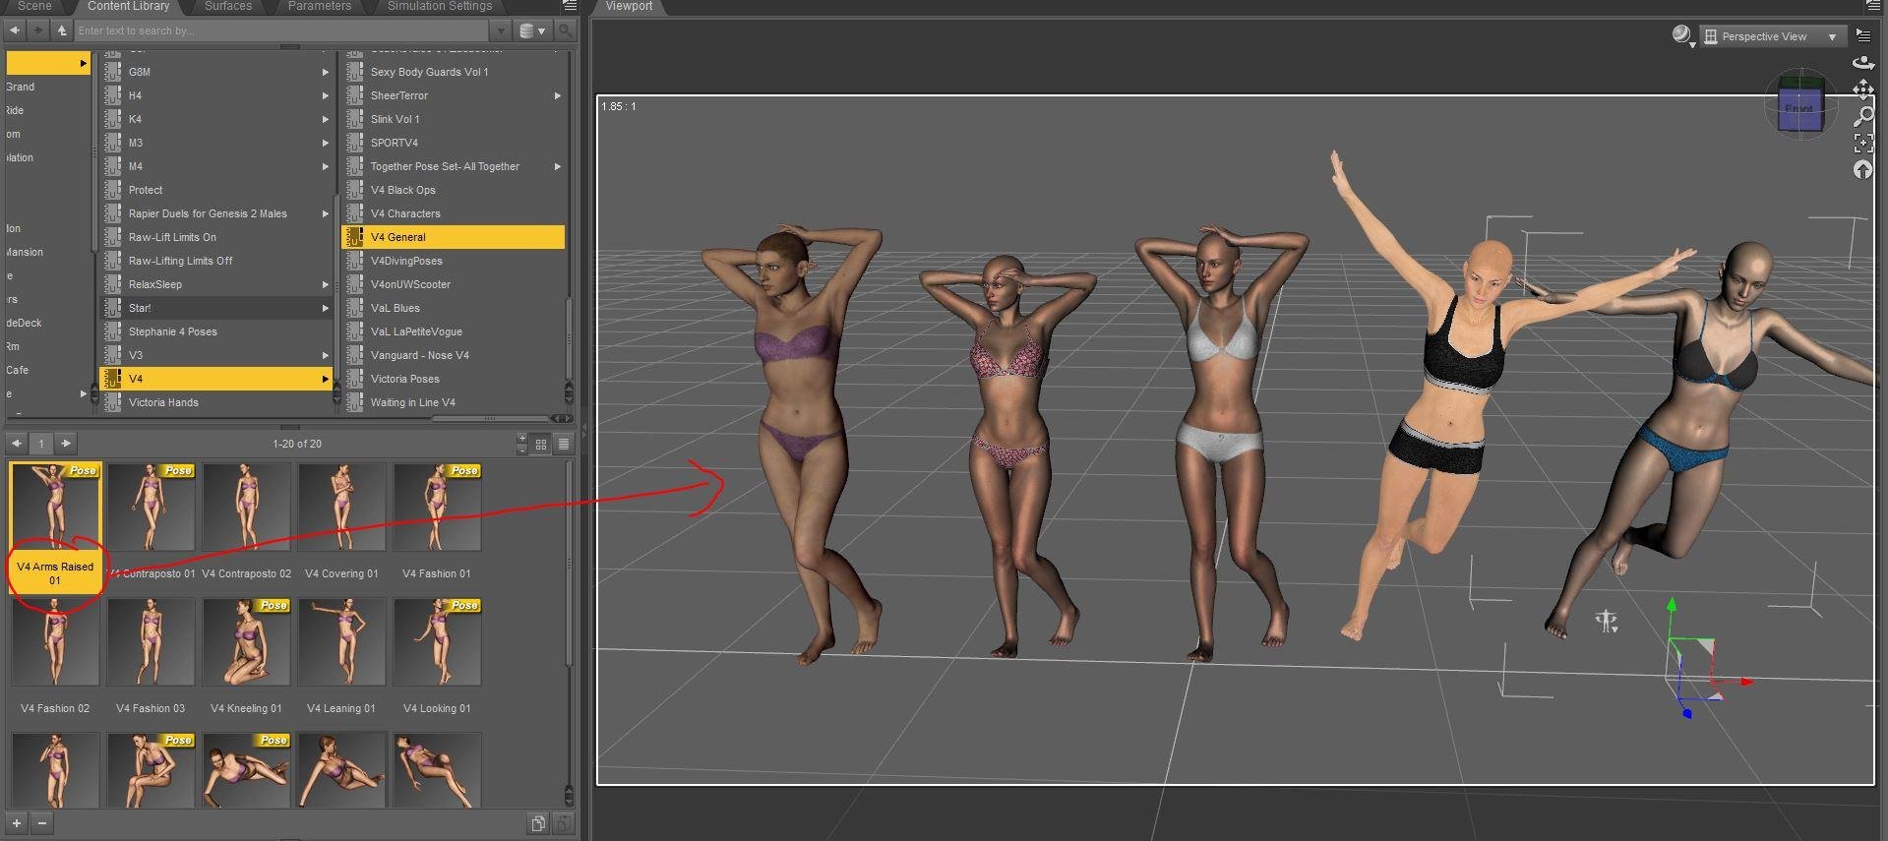The width and height of the screenshot is (1888, 841).
Task: Click the copy/merge file icon at bottom
Action: coord(538,823)
